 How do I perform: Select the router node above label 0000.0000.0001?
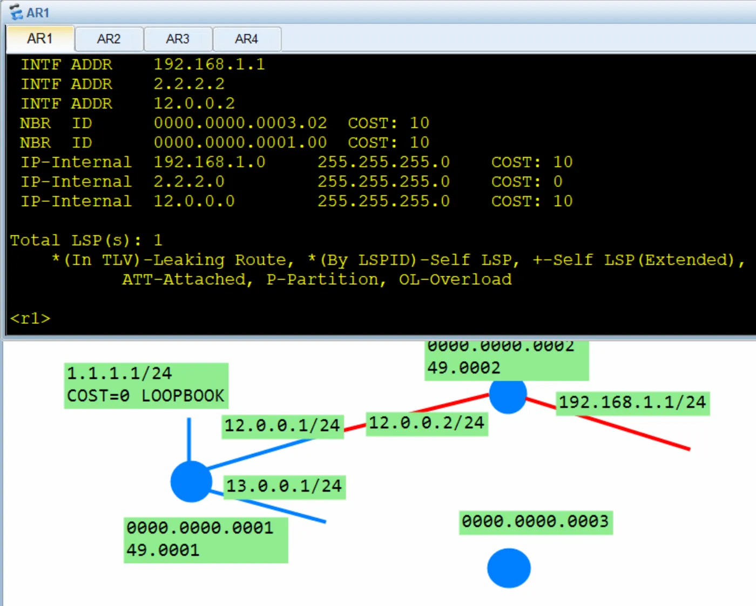pos(191,481)
